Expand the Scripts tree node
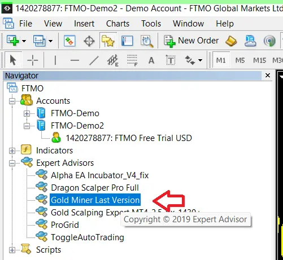 [12, 250]
